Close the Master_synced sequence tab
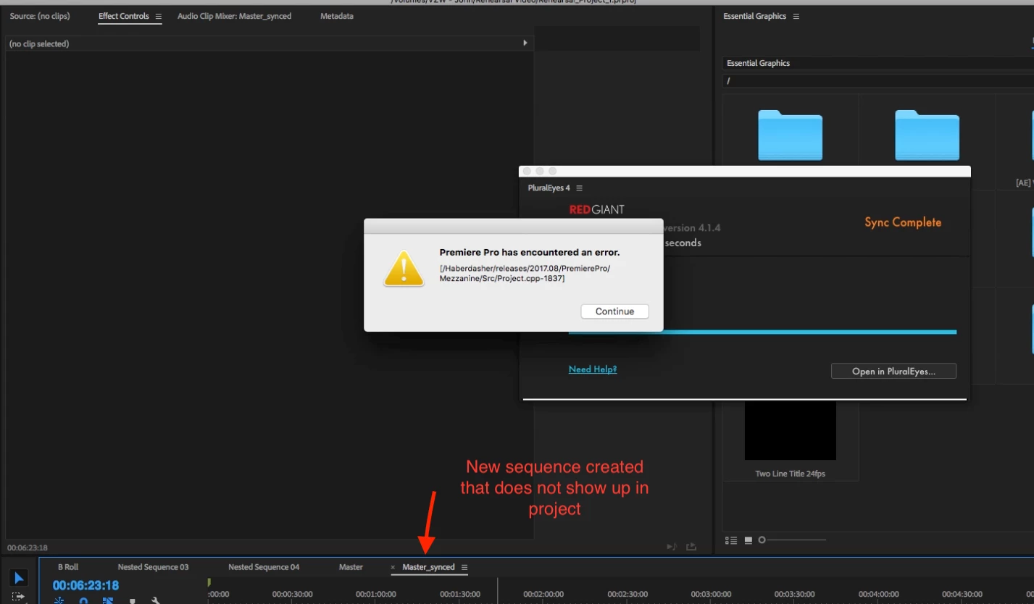This screenshot has width=1034, height=604. click(x=393, y=567)
